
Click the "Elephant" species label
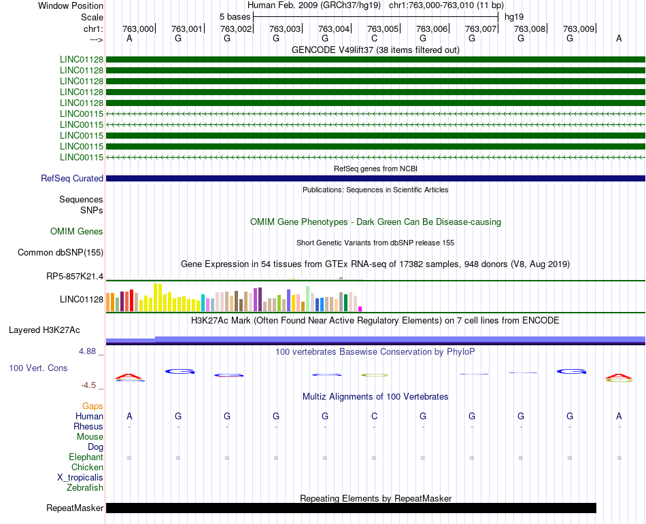[x=86, y=457]
